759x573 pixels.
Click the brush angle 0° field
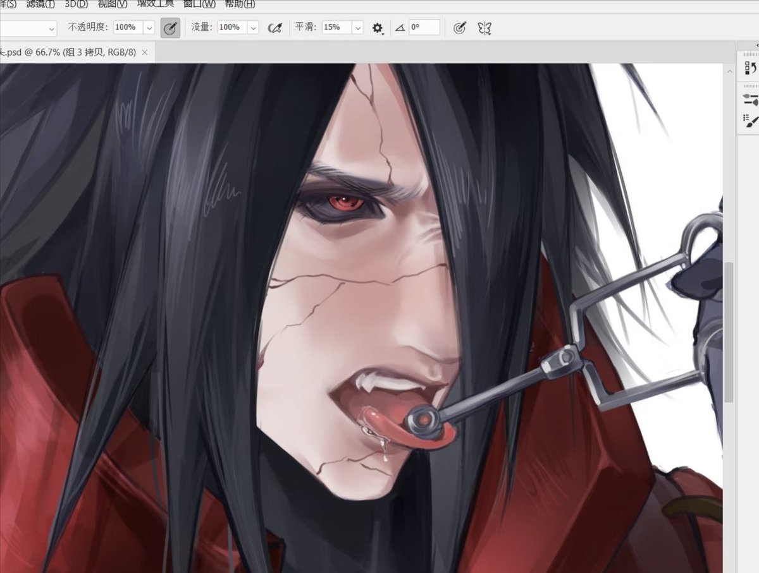[x=424, y=28]
